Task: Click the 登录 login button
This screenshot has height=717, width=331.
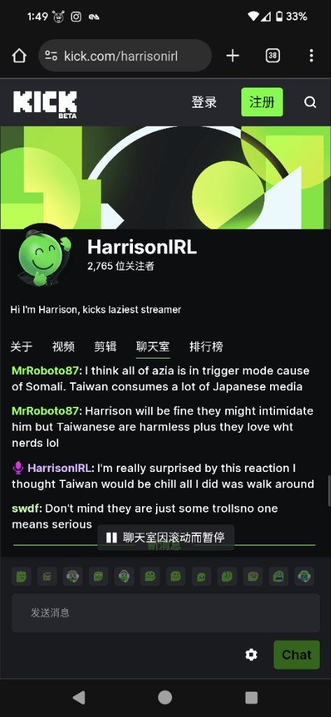Action: [204, 102]
